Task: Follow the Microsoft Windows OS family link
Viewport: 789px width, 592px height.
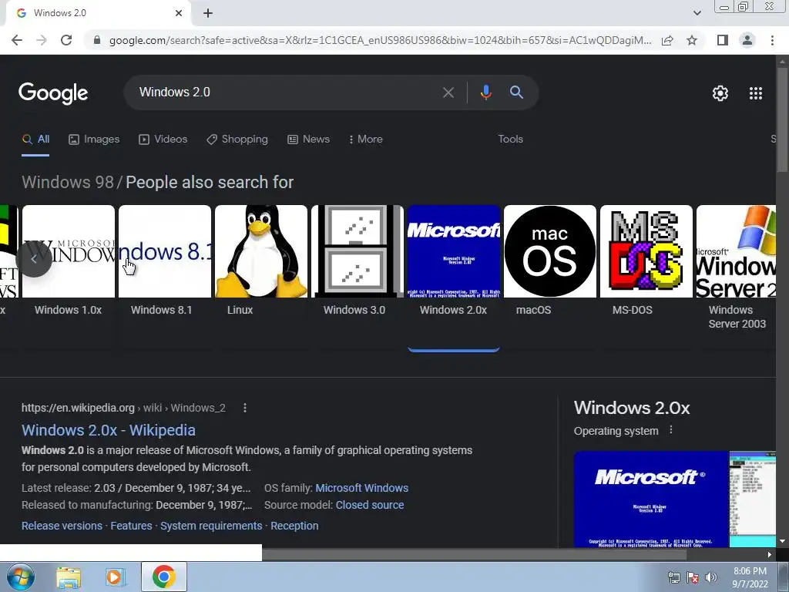Action: (x=362, y=488)
